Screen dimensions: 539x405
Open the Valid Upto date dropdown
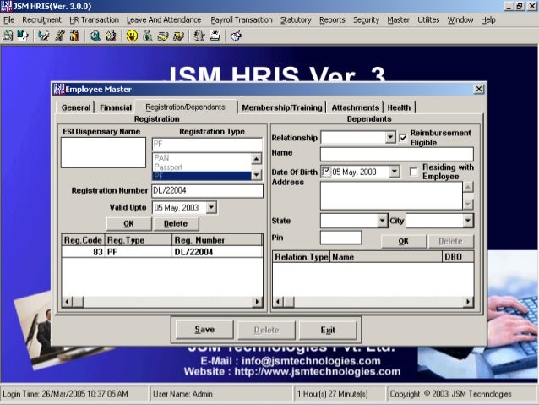pyautogui.click(x=211, y=207)
